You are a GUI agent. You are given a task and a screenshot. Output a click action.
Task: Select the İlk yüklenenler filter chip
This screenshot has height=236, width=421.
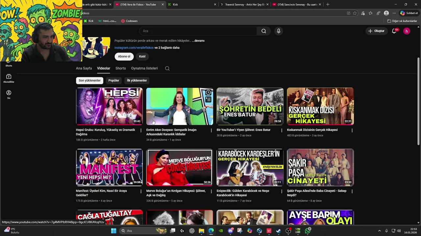pos(137,81)
